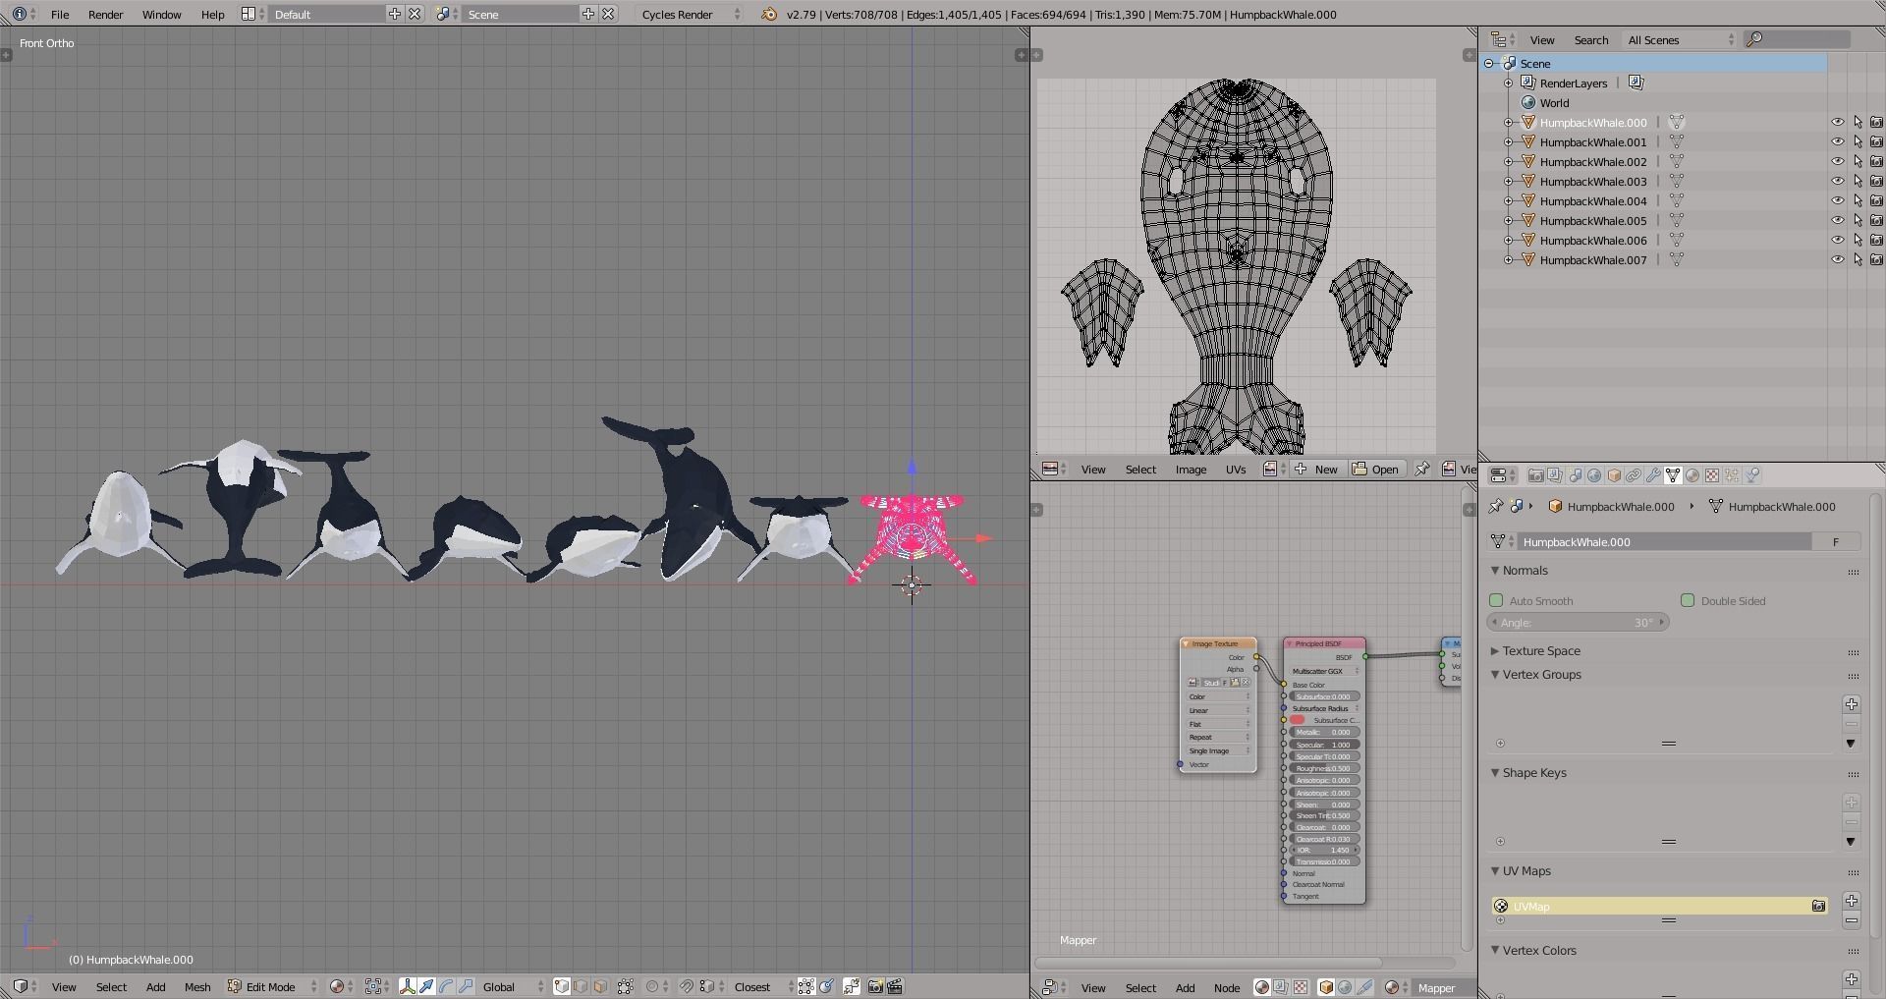Select the Shader node tree type icon
The height and width of the screenshot is (999, 1886).
coord(1262,987)
